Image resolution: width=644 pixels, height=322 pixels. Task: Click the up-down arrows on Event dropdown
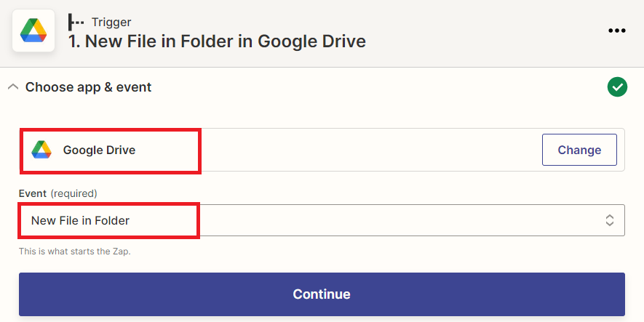[x=610, y=220]
